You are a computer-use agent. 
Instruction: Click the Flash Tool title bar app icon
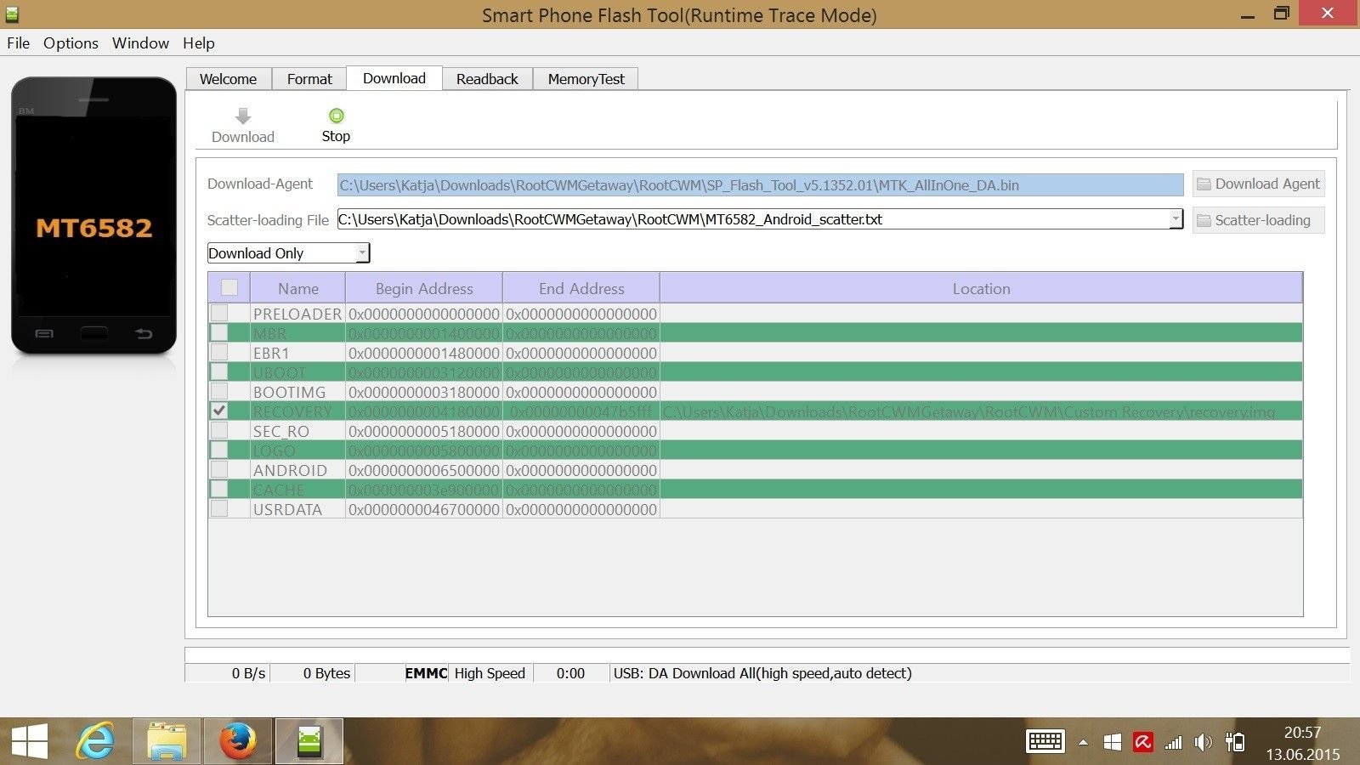pos(12,14)
